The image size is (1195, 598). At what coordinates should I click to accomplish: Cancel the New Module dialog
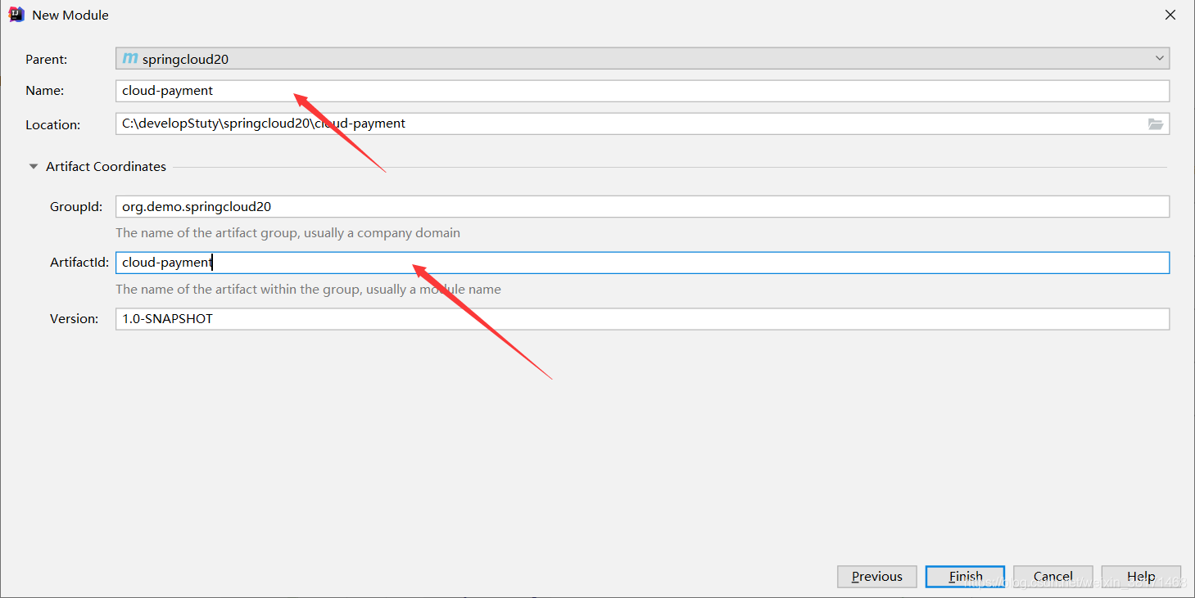tap(1053, 577)
